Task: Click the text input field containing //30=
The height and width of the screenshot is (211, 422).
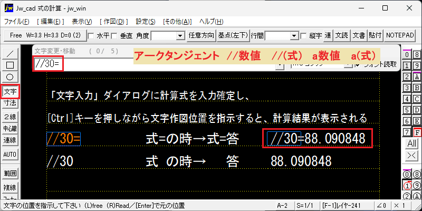Action: click(158, 64)
